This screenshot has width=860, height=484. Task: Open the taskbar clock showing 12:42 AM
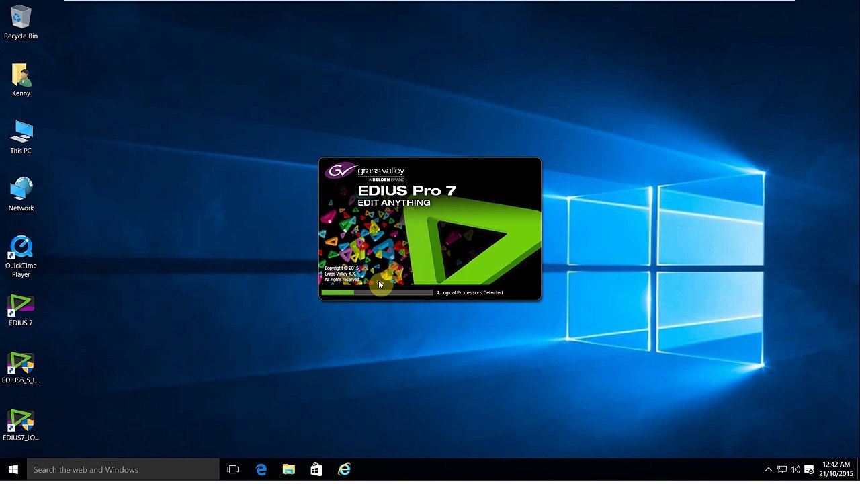pyautogui.click(x=836, y=469)
